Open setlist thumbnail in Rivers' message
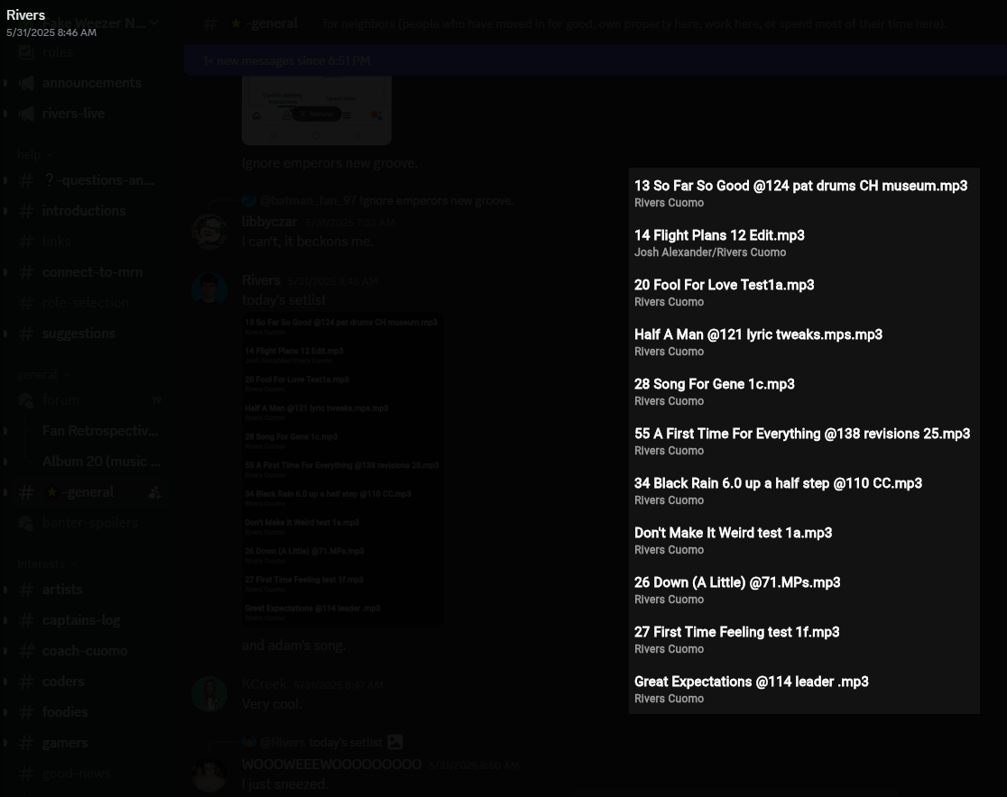Image resolution: width=1007 pixels, height=797 pixels. coord(342,469)
